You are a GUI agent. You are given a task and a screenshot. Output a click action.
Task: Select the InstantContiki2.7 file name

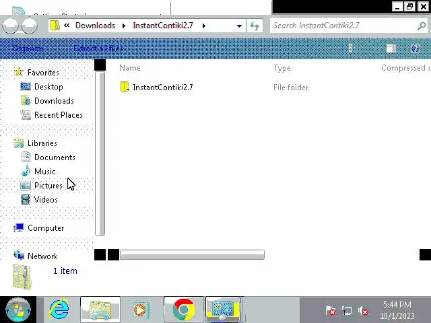[x=163, y=87]
